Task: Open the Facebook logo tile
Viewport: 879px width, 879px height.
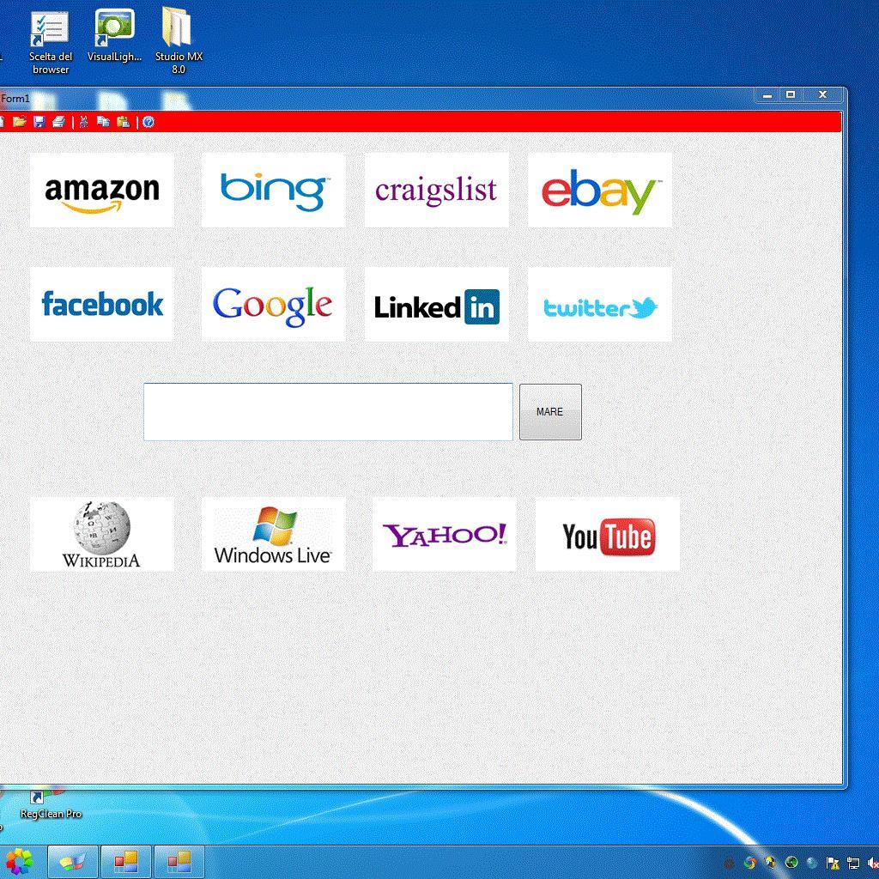Action: [x=102, y=305]
